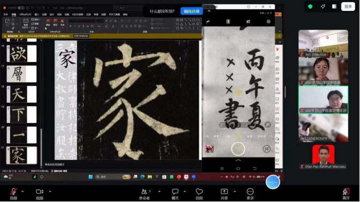Screen dimensions: 360x202
Task: Open the 更多 more options icon
Action: pyautogui.click(x=250, y=191)
